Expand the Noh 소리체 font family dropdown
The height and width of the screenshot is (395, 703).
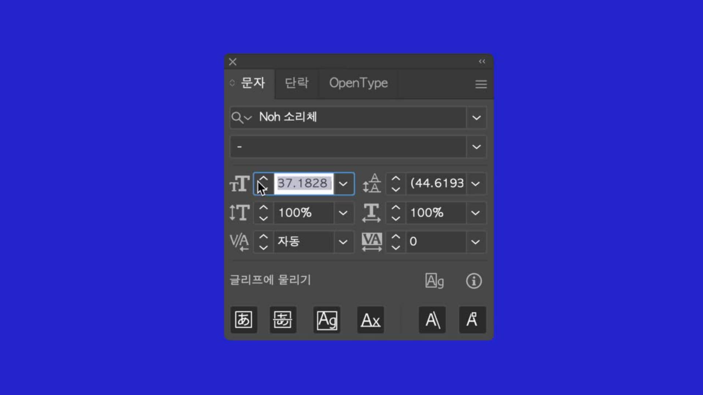click(x=476, y=118)
